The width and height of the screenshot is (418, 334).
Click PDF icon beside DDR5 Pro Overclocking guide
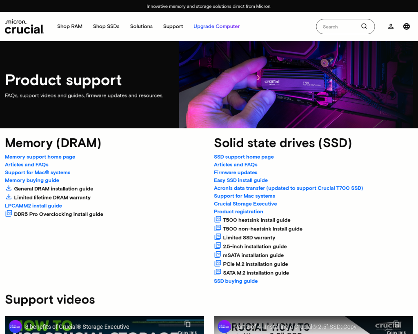pyautogui.click(x=9, y=214)
